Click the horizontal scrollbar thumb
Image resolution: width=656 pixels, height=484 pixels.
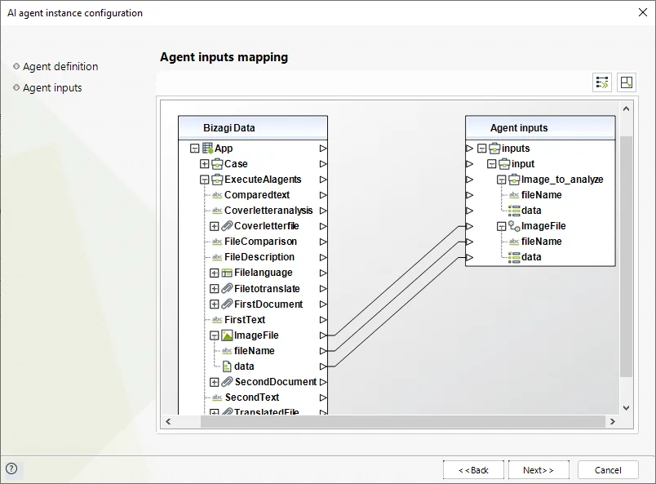403,422
